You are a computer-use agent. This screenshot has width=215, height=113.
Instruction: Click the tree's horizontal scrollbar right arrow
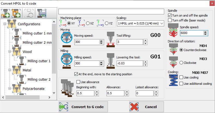coord(49,97)
